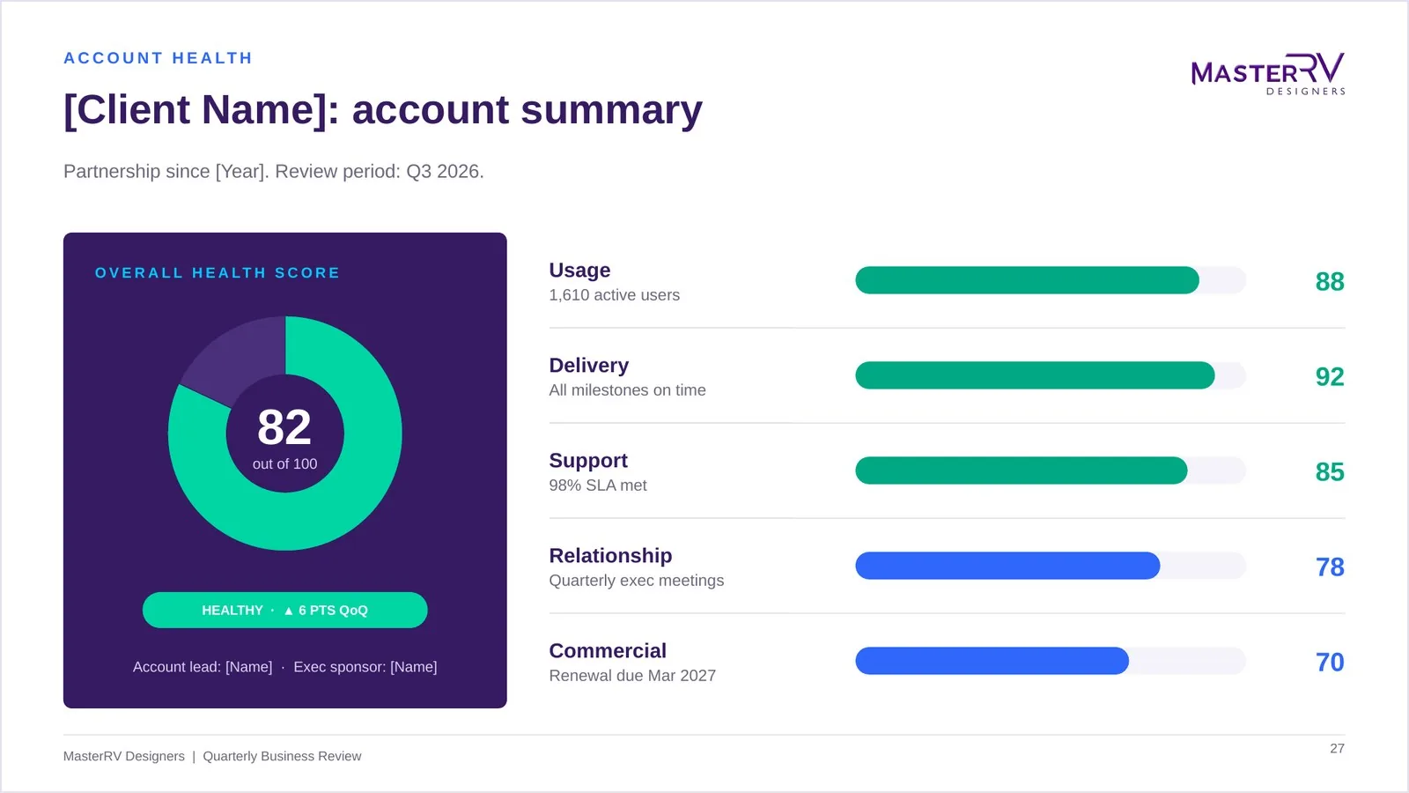This screenshot has height=793, width=1409.
Task: Select 'Renewal due Mar 2027' text
Action: 632,676
